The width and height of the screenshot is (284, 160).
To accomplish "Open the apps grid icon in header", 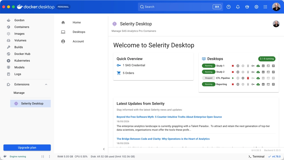I will pyautogui.click(x=265, y=7).
